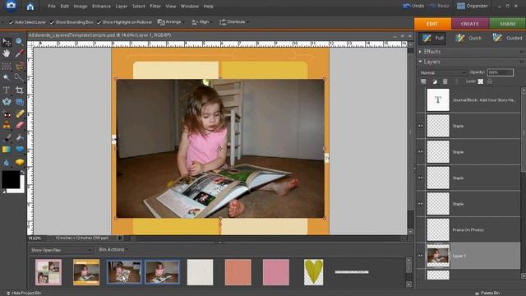Open the File menu

[x=52, y=7]
